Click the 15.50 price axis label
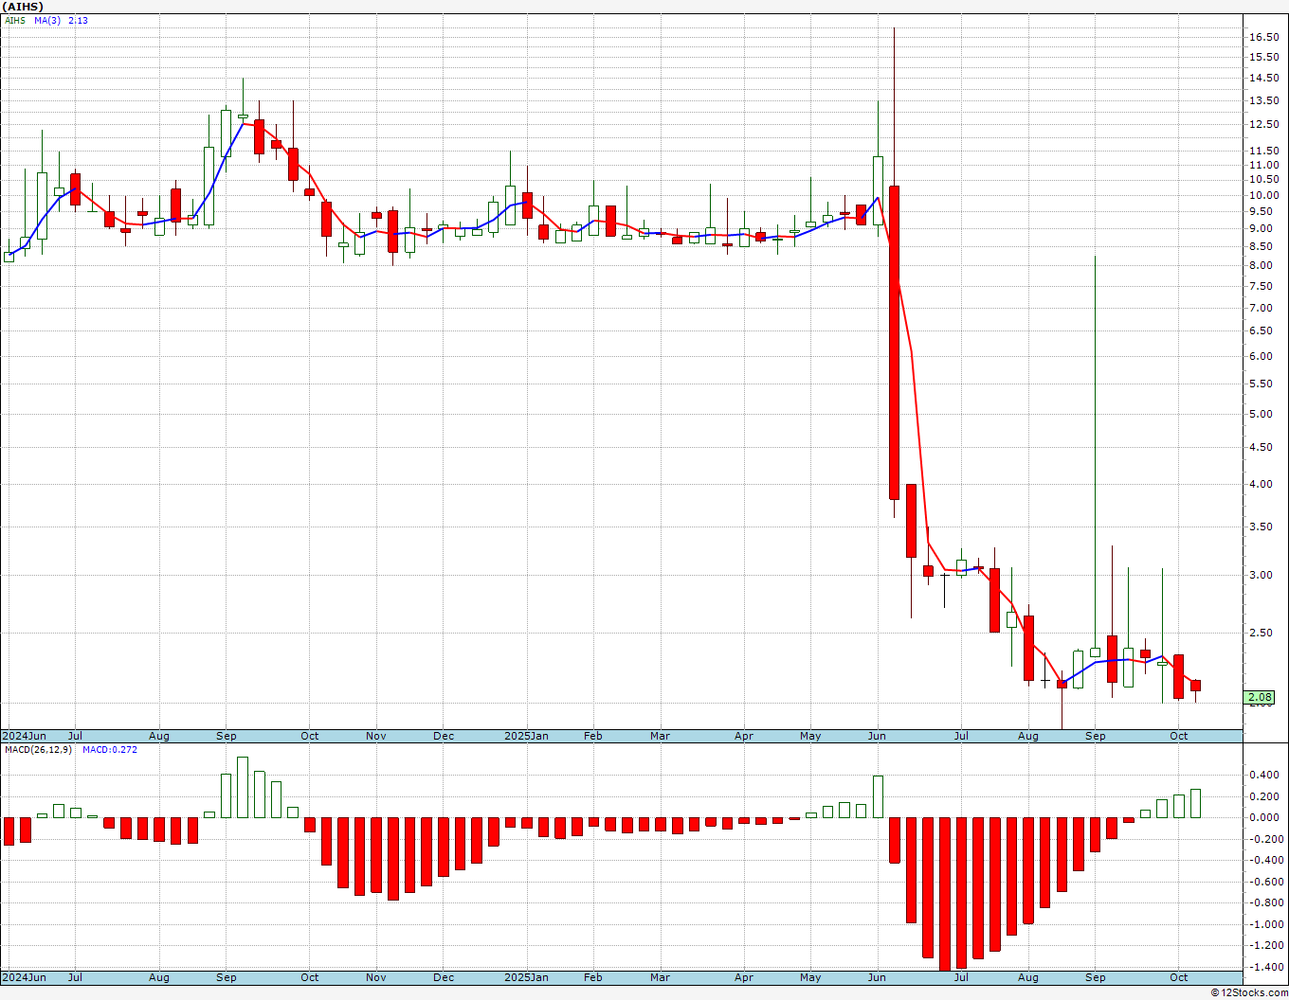Image resolution: width=1289 pixels, height=1000 pixels. (1263, 57)
